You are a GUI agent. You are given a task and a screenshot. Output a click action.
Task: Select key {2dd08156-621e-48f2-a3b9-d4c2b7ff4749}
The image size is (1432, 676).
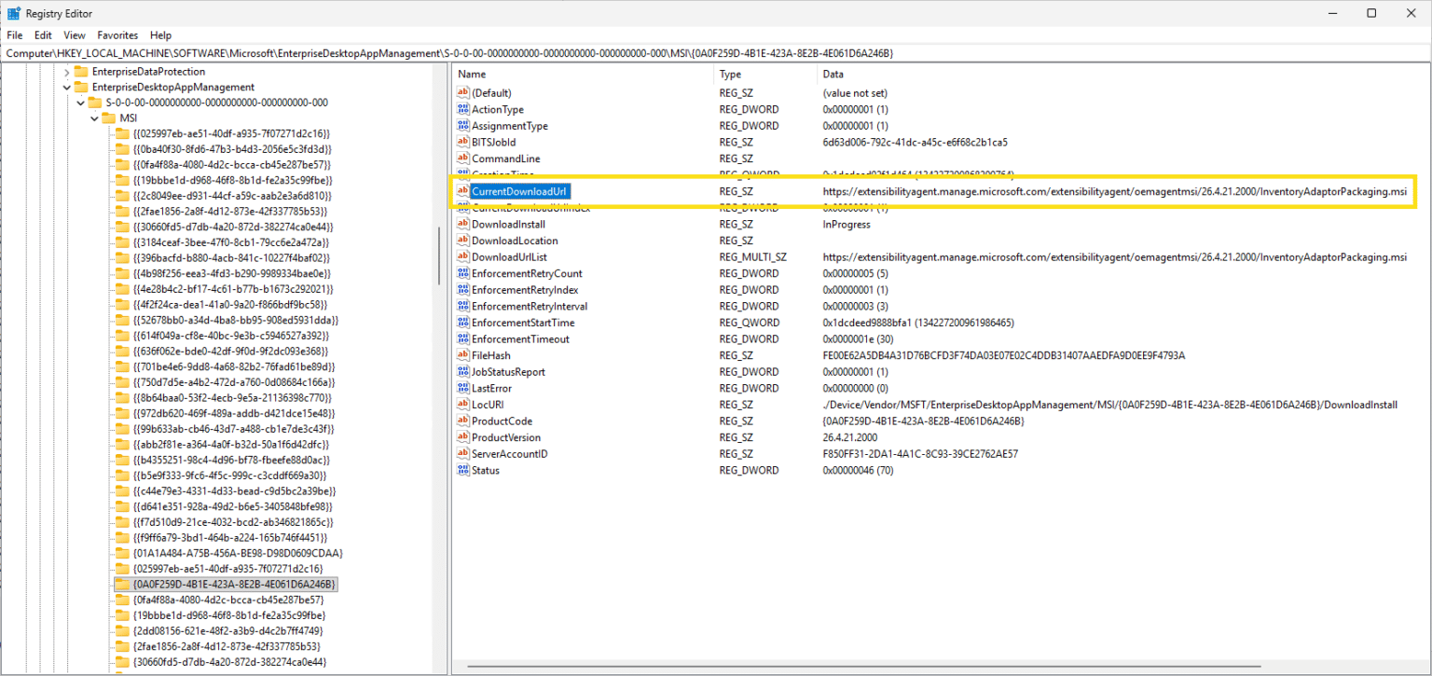click(228, 631)
